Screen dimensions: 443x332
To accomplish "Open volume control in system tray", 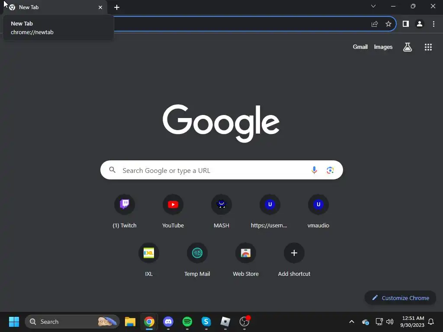I will point(390,322).
